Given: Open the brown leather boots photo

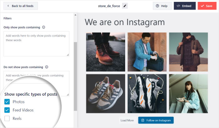Looking at the screenshot, I should point(105,52).
